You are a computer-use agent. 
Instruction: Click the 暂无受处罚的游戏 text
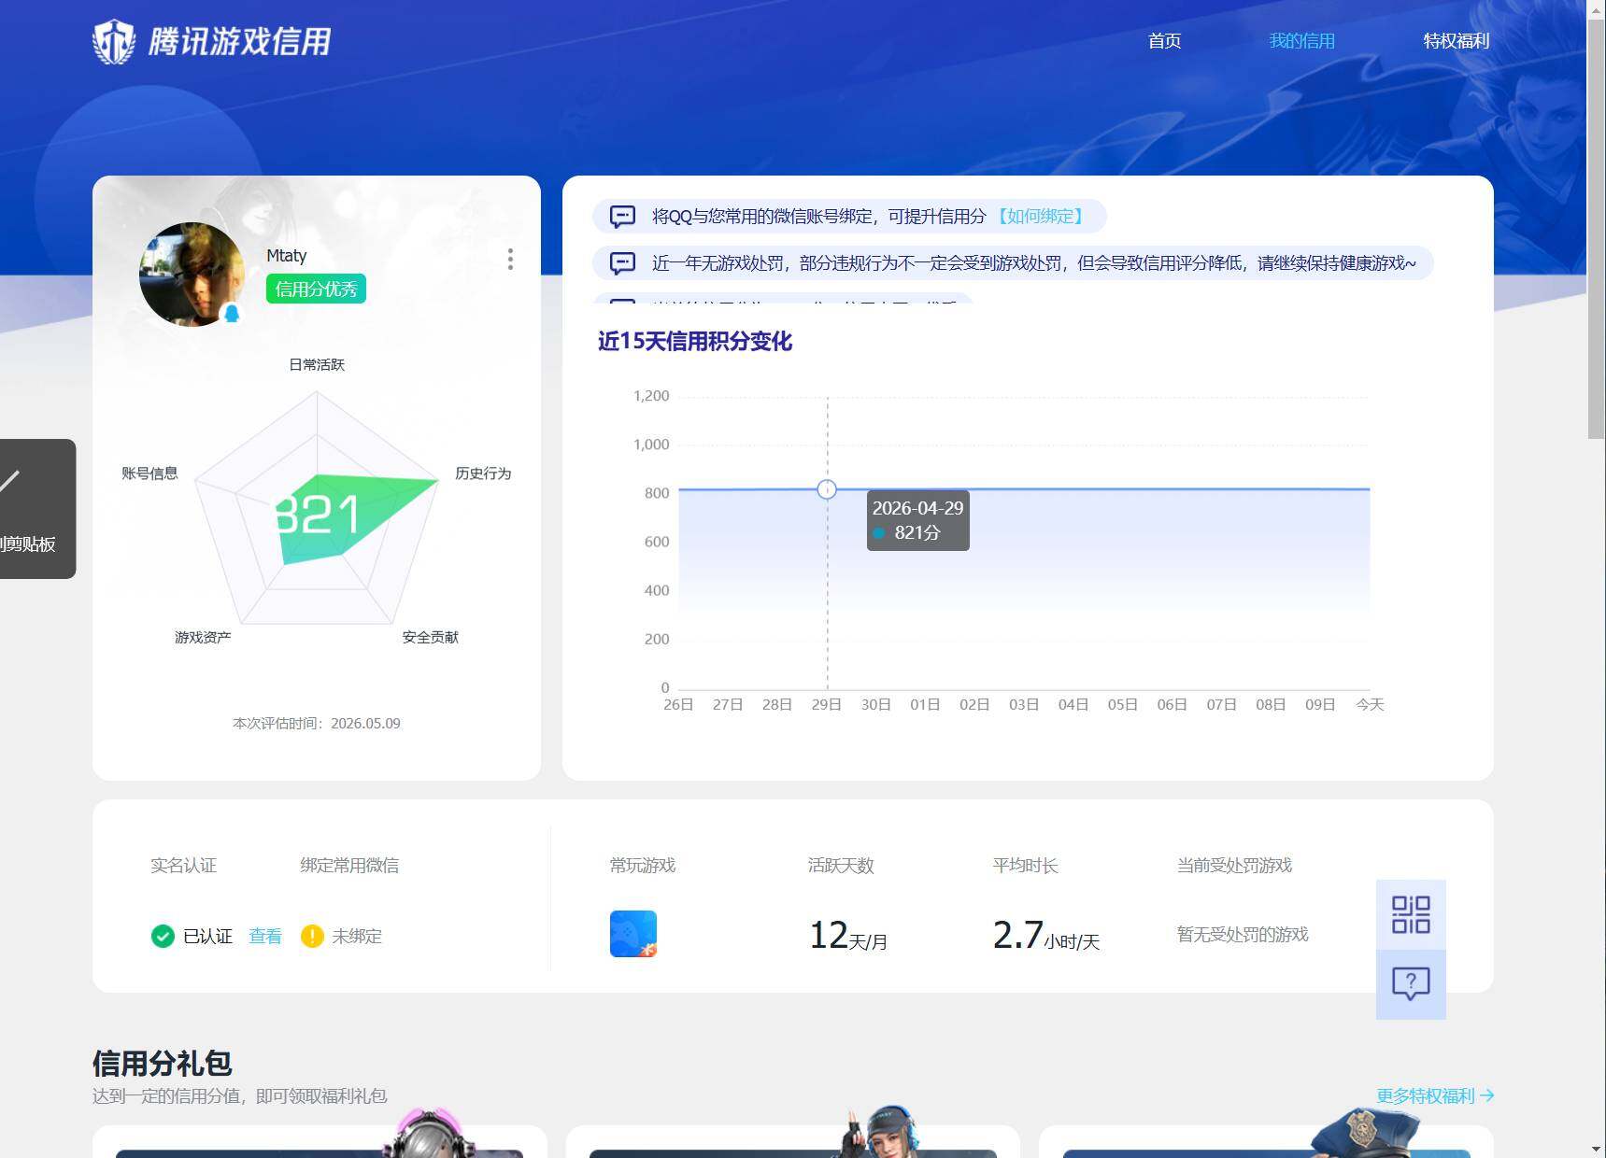coord(1243,934)
